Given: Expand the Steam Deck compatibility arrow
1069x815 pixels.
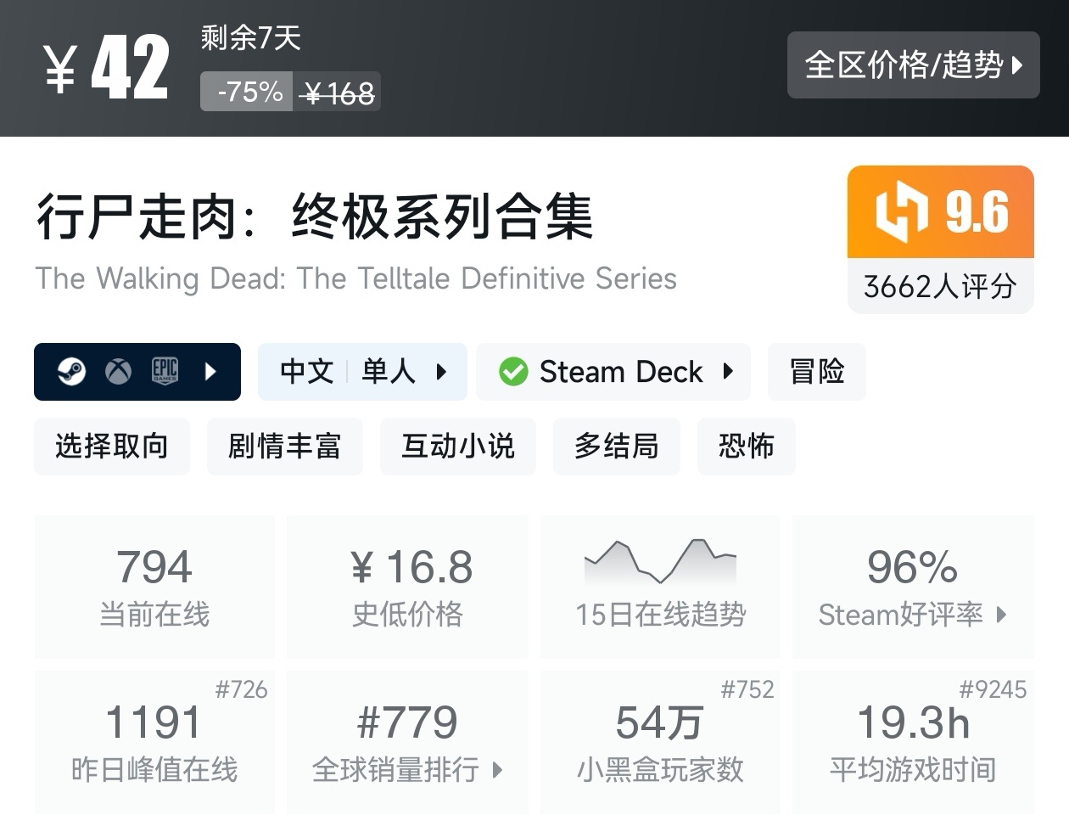Looking at the screenshot, I should coord(728,371).
